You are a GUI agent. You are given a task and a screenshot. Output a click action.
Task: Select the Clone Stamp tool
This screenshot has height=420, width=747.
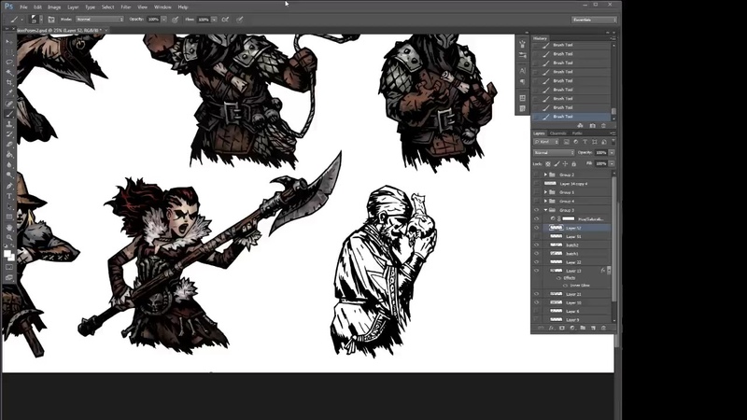pos(9,124)
